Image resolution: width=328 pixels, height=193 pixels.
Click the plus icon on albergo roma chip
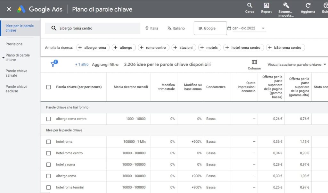[80, 47]
